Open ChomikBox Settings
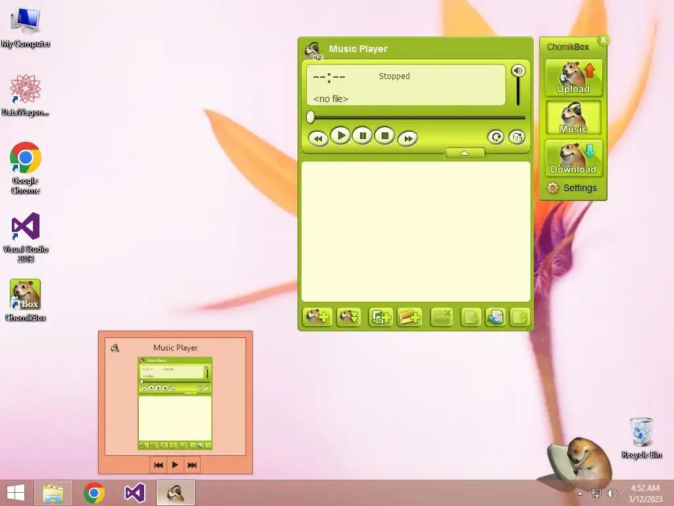Image resolution: width=674 pixels, height=506 pixels. (x=572, y=188)
